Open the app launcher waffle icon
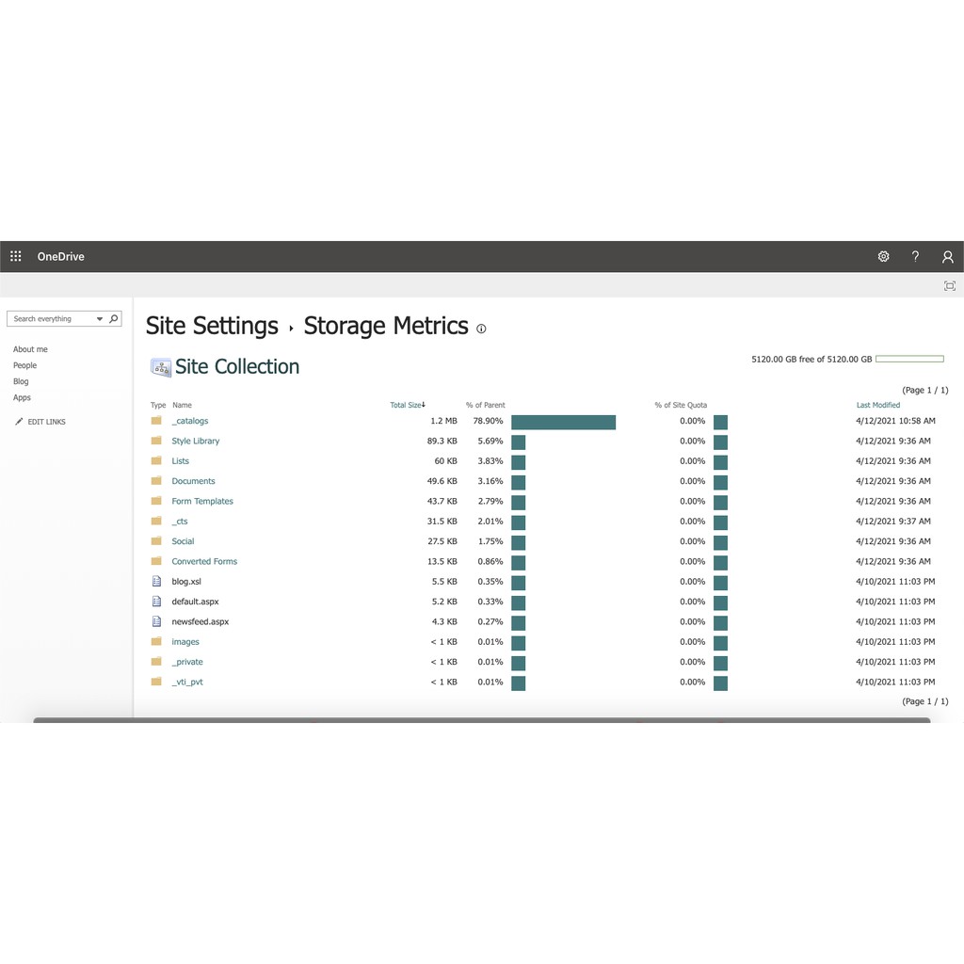The width and height of the screenshot is (964, 964). click(16, 256)
